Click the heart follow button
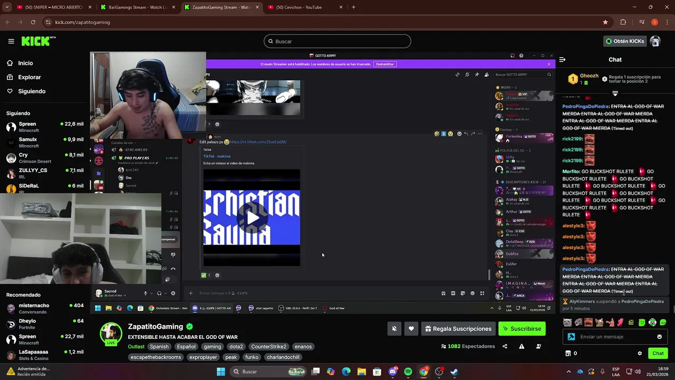Image resolution: width=675 pixels, height=380 pixels. click(411, 329)
